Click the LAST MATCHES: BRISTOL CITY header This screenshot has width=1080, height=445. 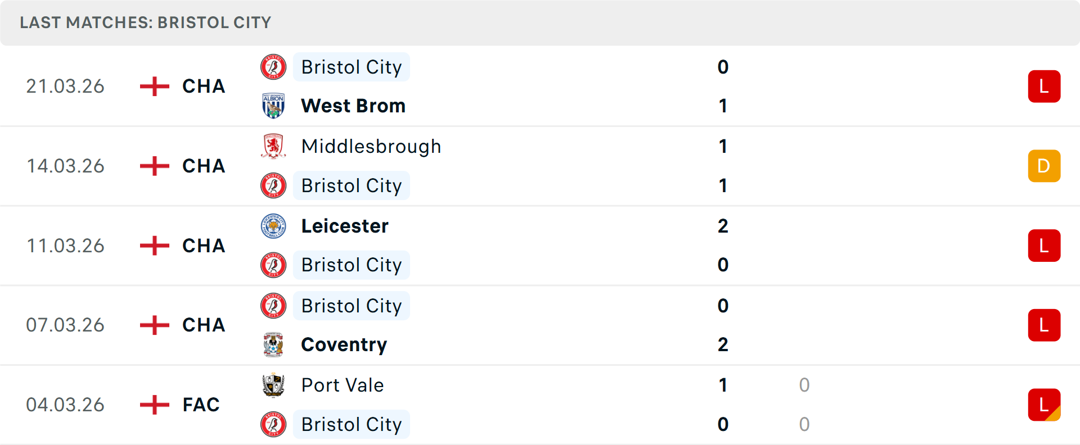[x=145, y=22]
